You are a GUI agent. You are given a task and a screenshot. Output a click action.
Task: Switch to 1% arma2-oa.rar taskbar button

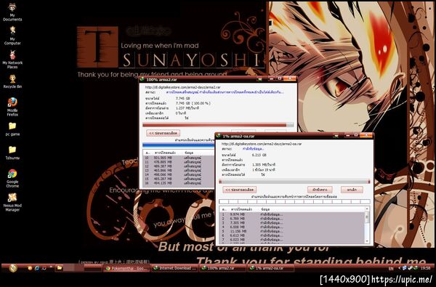[270, 268]
